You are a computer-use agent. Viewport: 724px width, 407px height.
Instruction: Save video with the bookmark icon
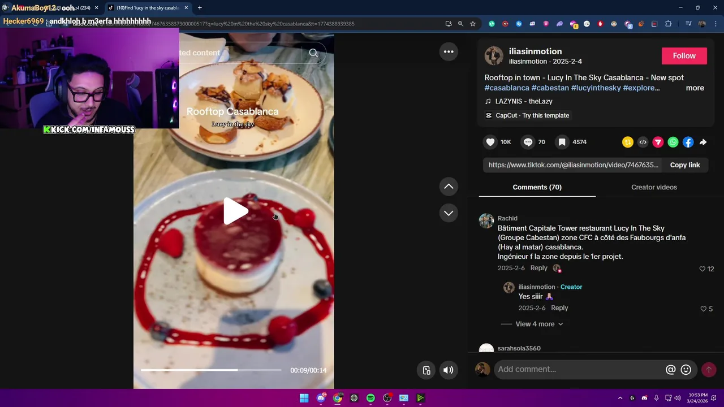coord(562,142)
